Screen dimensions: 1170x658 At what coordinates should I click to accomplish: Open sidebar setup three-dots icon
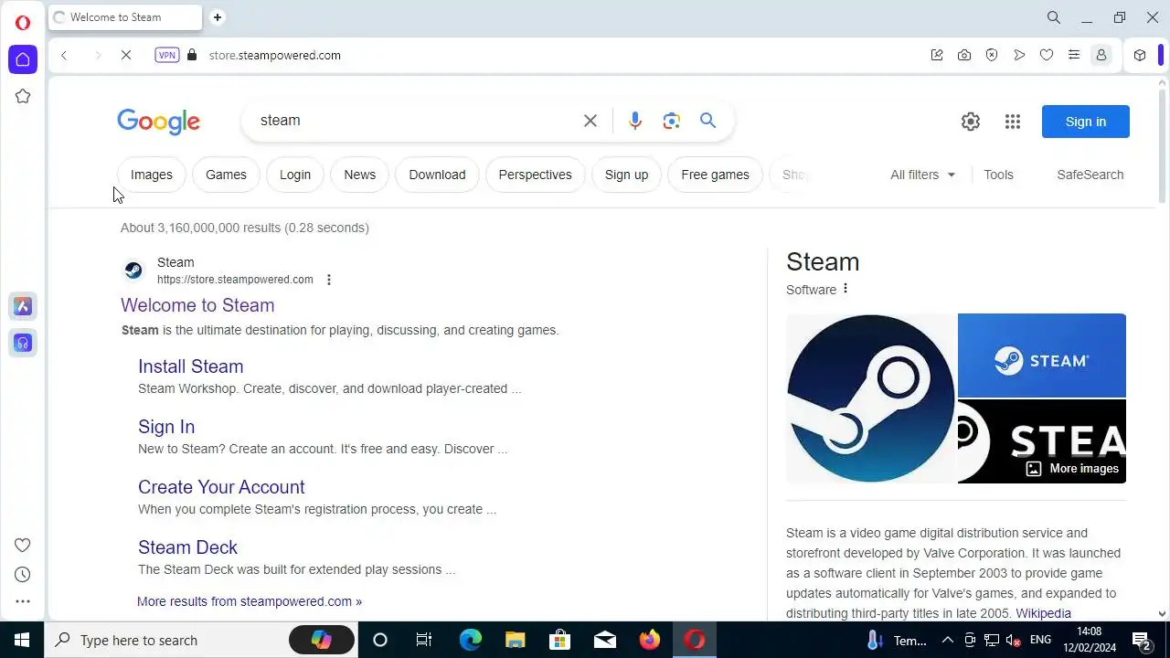click(23, 601)
